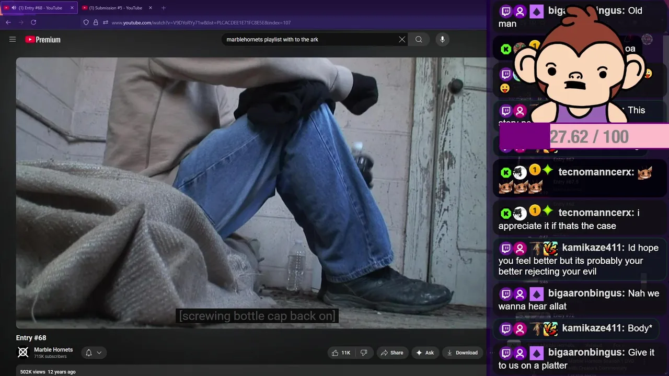669x376 pixels.
Task: Go forward with the arrow button
Action: [21, 22]
